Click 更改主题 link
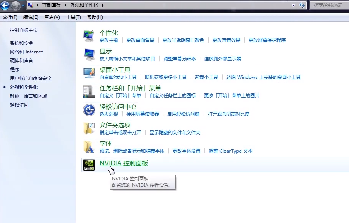349x223 pixels. tap(109, 40)
